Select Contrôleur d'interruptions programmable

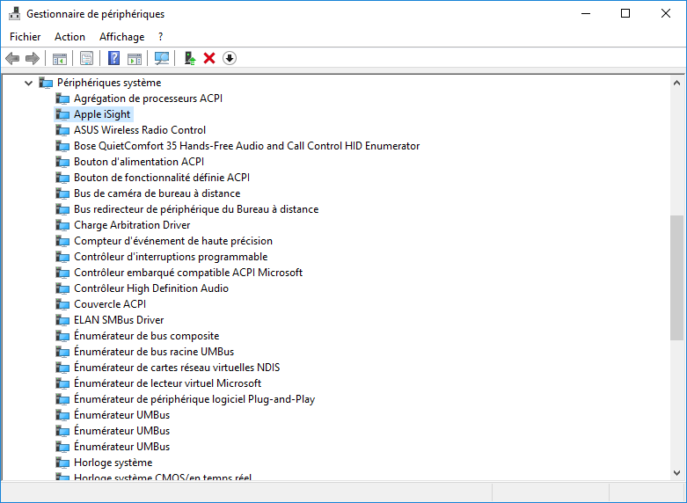(x=171, y=257)
